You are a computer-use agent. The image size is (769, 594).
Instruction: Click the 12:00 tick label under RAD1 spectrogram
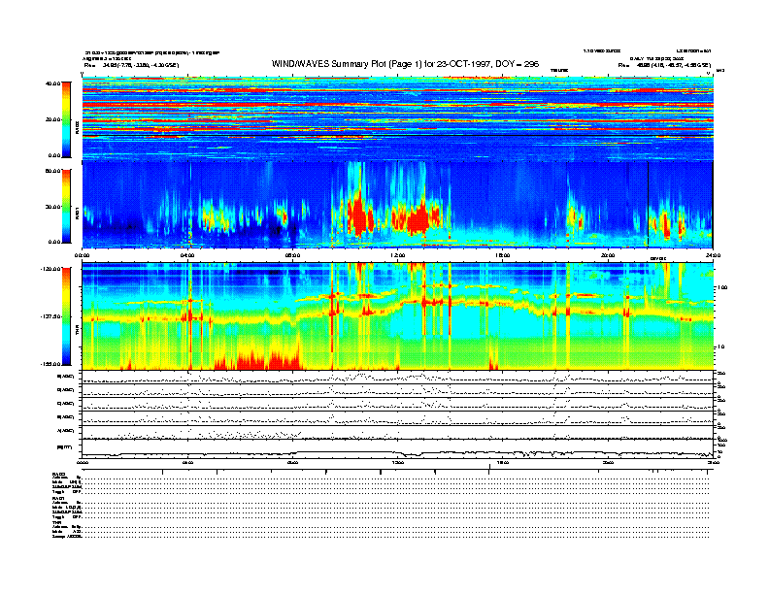[x=398, y=255]
